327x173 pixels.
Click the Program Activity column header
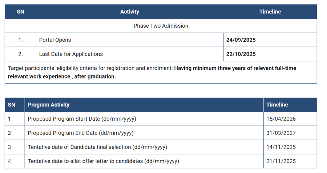tap(48, 105)
